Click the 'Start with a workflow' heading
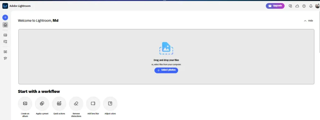Screen dimensions: 320x120 (x=39, y=92)
